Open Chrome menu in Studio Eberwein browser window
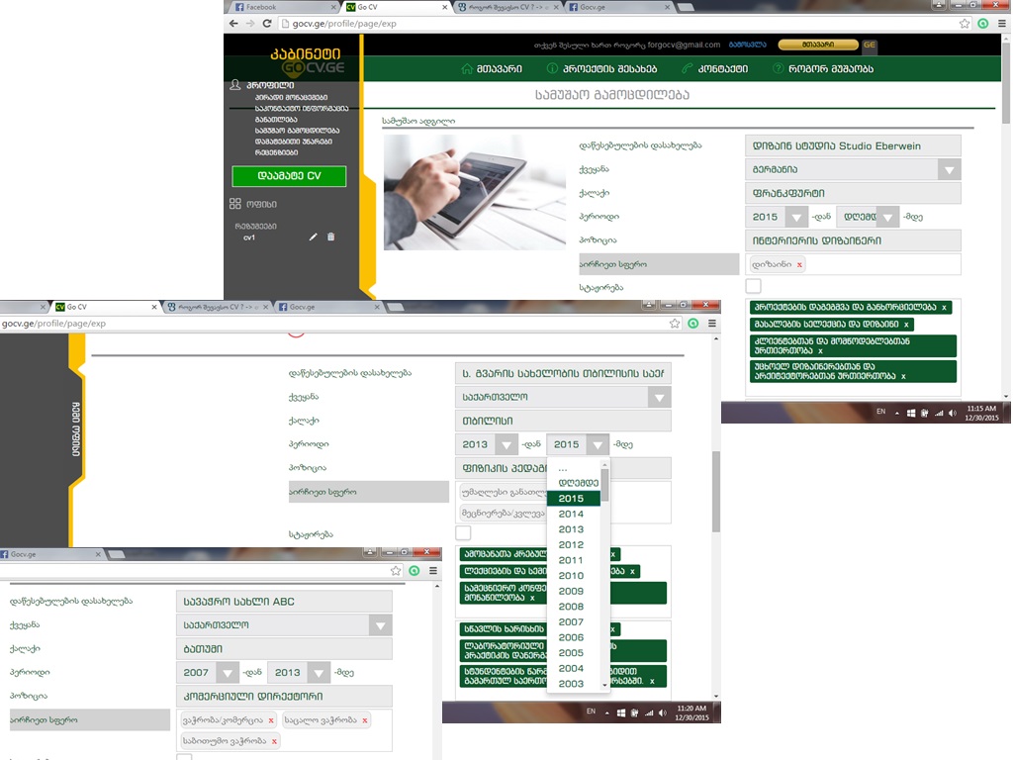This screenshot has height=760, width=1013. 1002,24
